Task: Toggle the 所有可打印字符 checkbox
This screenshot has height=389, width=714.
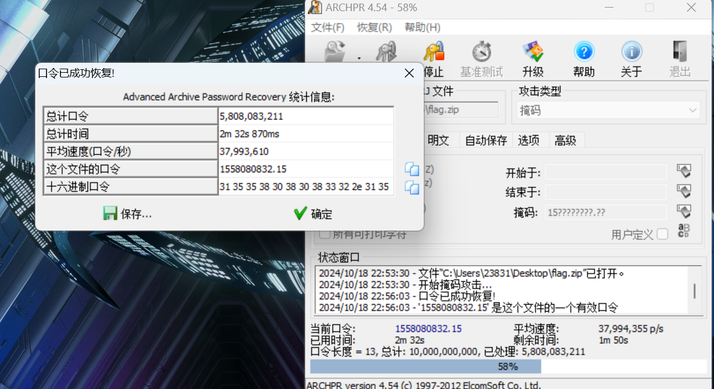Action: 324,235
